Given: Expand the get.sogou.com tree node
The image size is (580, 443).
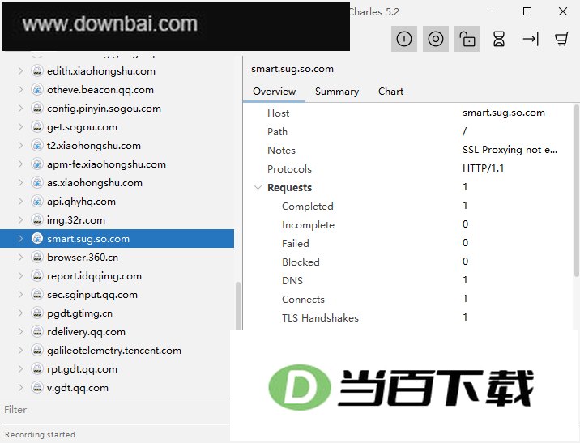Looking at the screenshot, I should [x=20, y=127].
